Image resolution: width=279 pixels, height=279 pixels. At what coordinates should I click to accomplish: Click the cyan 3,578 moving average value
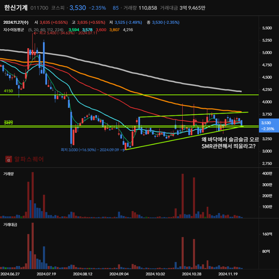tap(87, 30)
